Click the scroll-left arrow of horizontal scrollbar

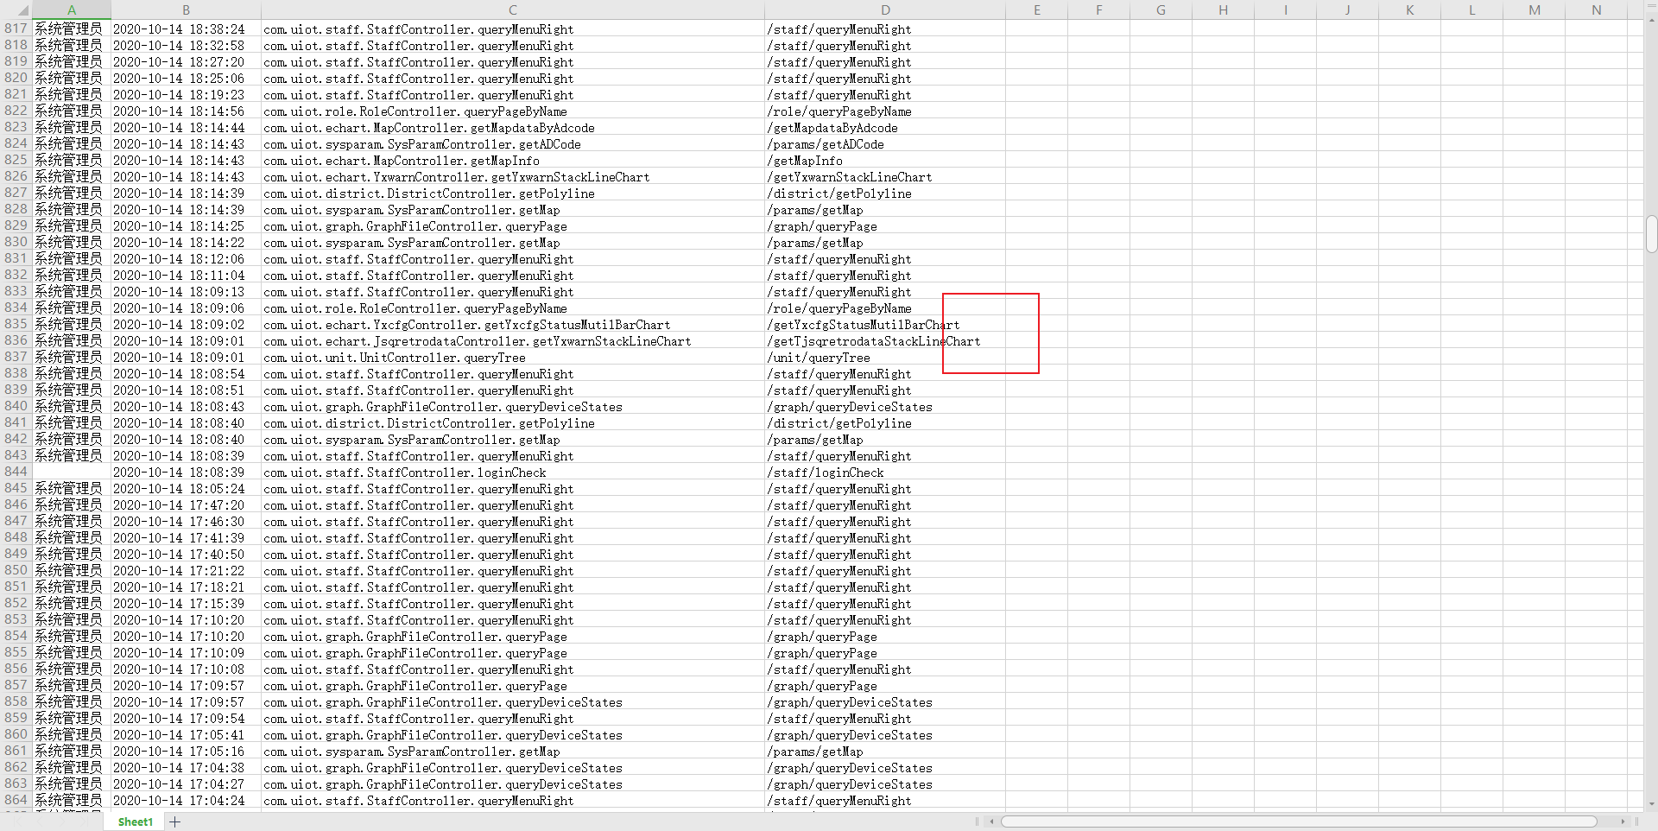[x=992, y=821]
